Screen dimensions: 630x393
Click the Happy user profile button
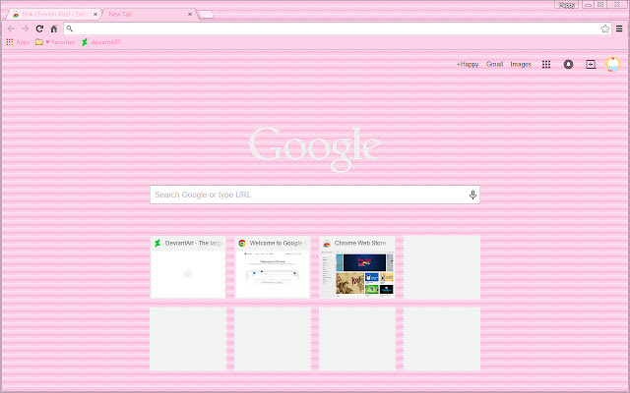point(567,5)
